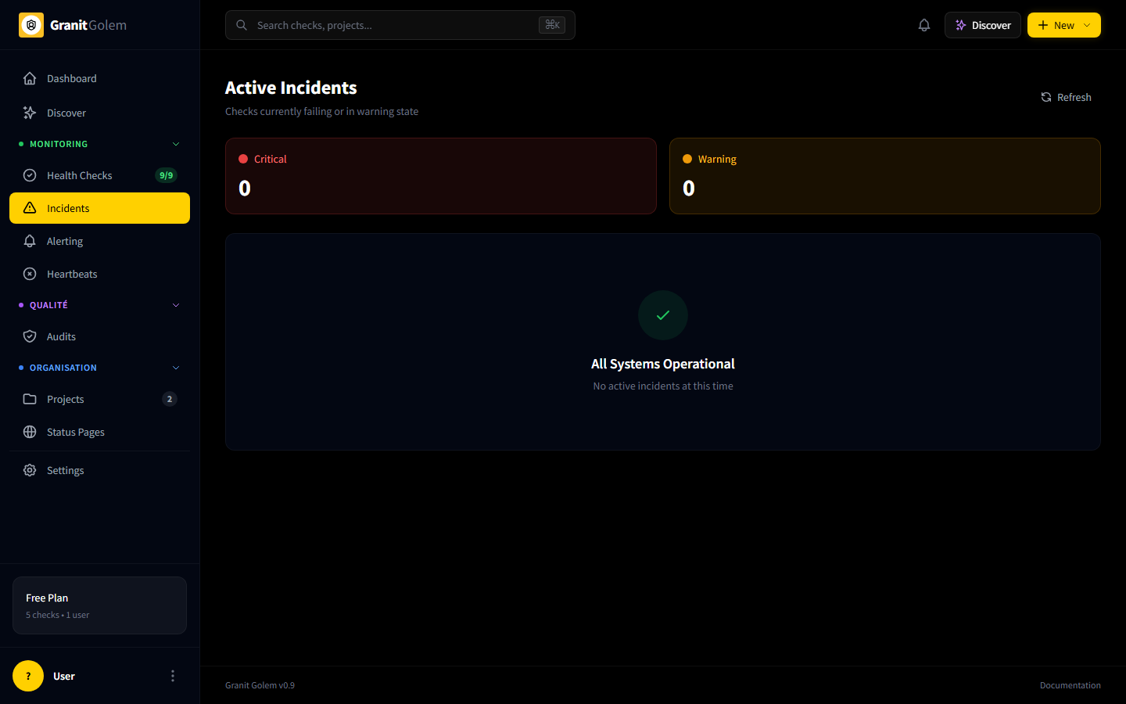
Task: Collapse the Monitoring section chevron
Action: [176, 144]
